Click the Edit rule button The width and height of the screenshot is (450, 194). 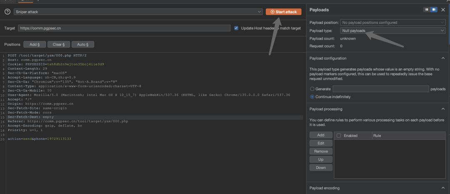321,143
